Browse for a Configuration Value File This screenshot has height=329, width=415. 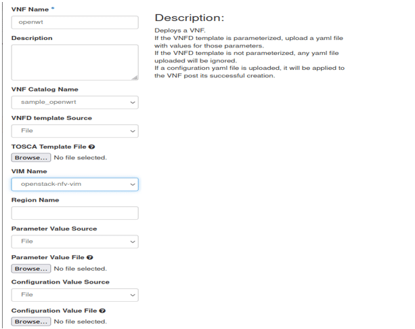pos(31,322)
